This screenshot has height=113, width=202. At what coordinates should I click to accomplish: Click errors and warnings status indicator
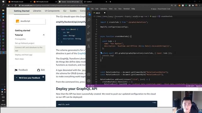91,86
